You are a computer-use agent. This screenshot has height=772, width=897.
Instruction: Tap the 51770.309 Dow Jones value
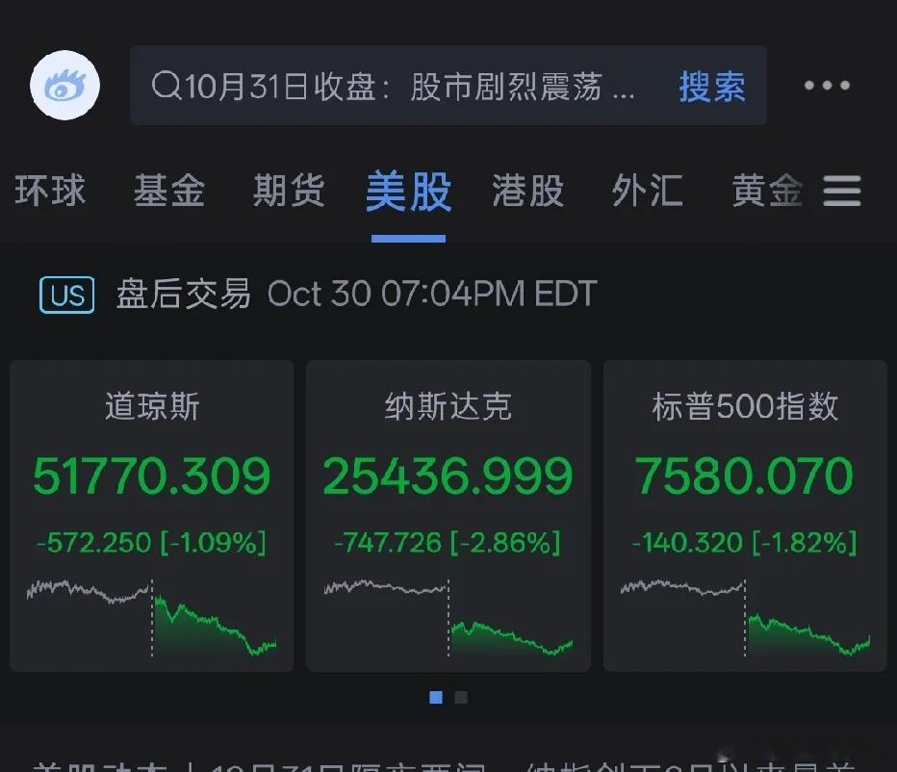click(x=152, y=476)
